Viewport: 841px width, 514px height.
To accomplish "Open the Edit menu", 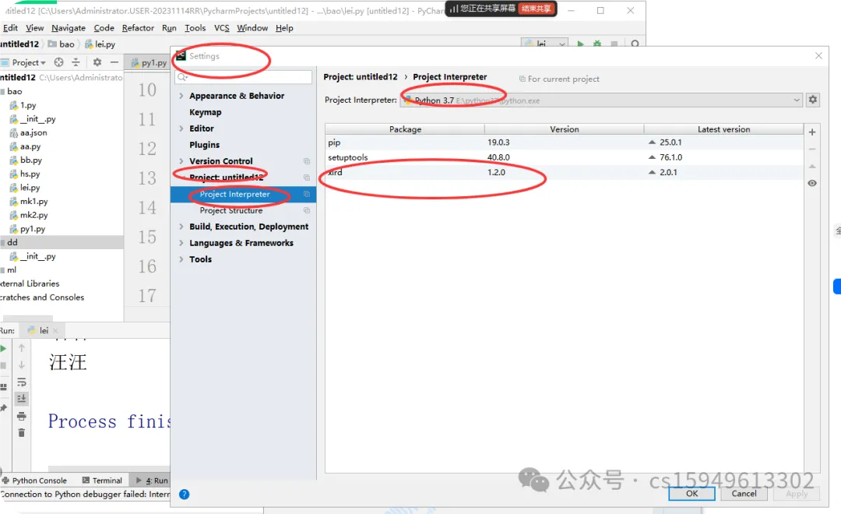I will click(x=10, y=28).
